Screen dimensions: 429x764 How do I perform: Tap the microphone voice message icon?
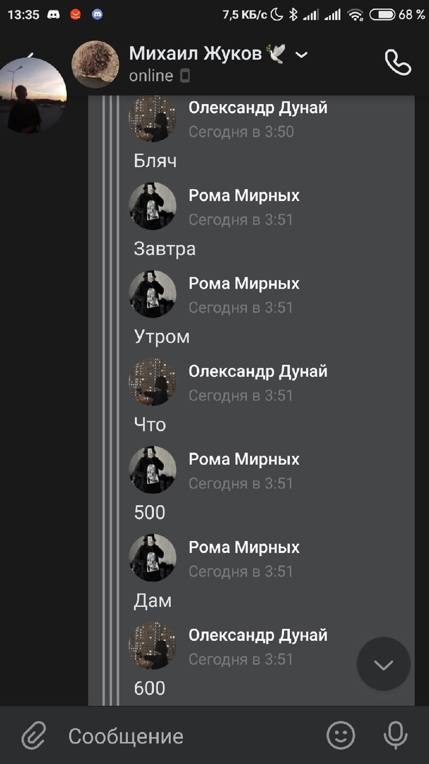coord(396,736)
